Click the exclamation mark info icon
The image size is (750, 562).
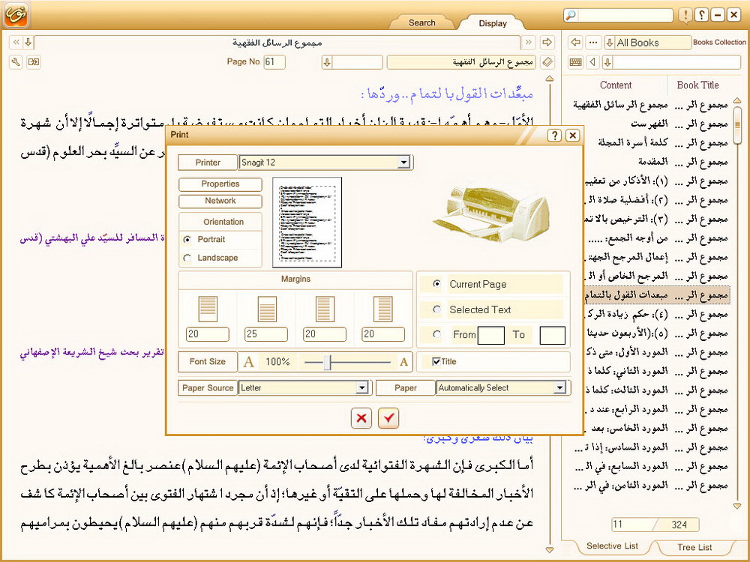[685, 15]
